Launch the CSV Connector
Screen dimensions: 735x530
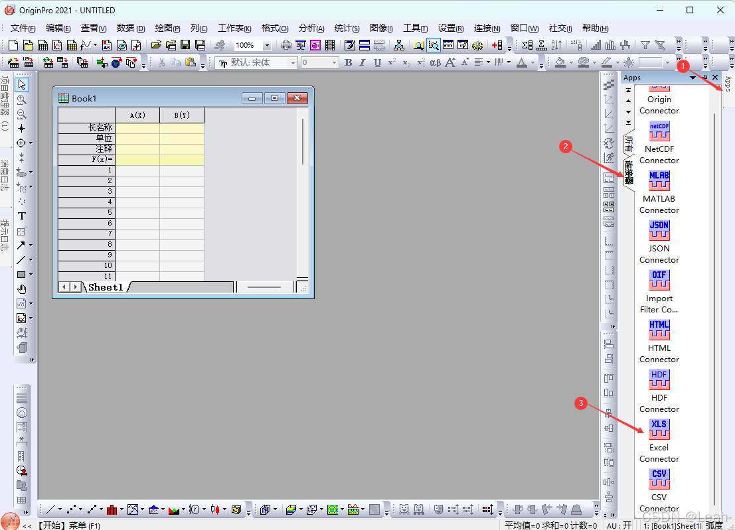(x=659, y=479)
